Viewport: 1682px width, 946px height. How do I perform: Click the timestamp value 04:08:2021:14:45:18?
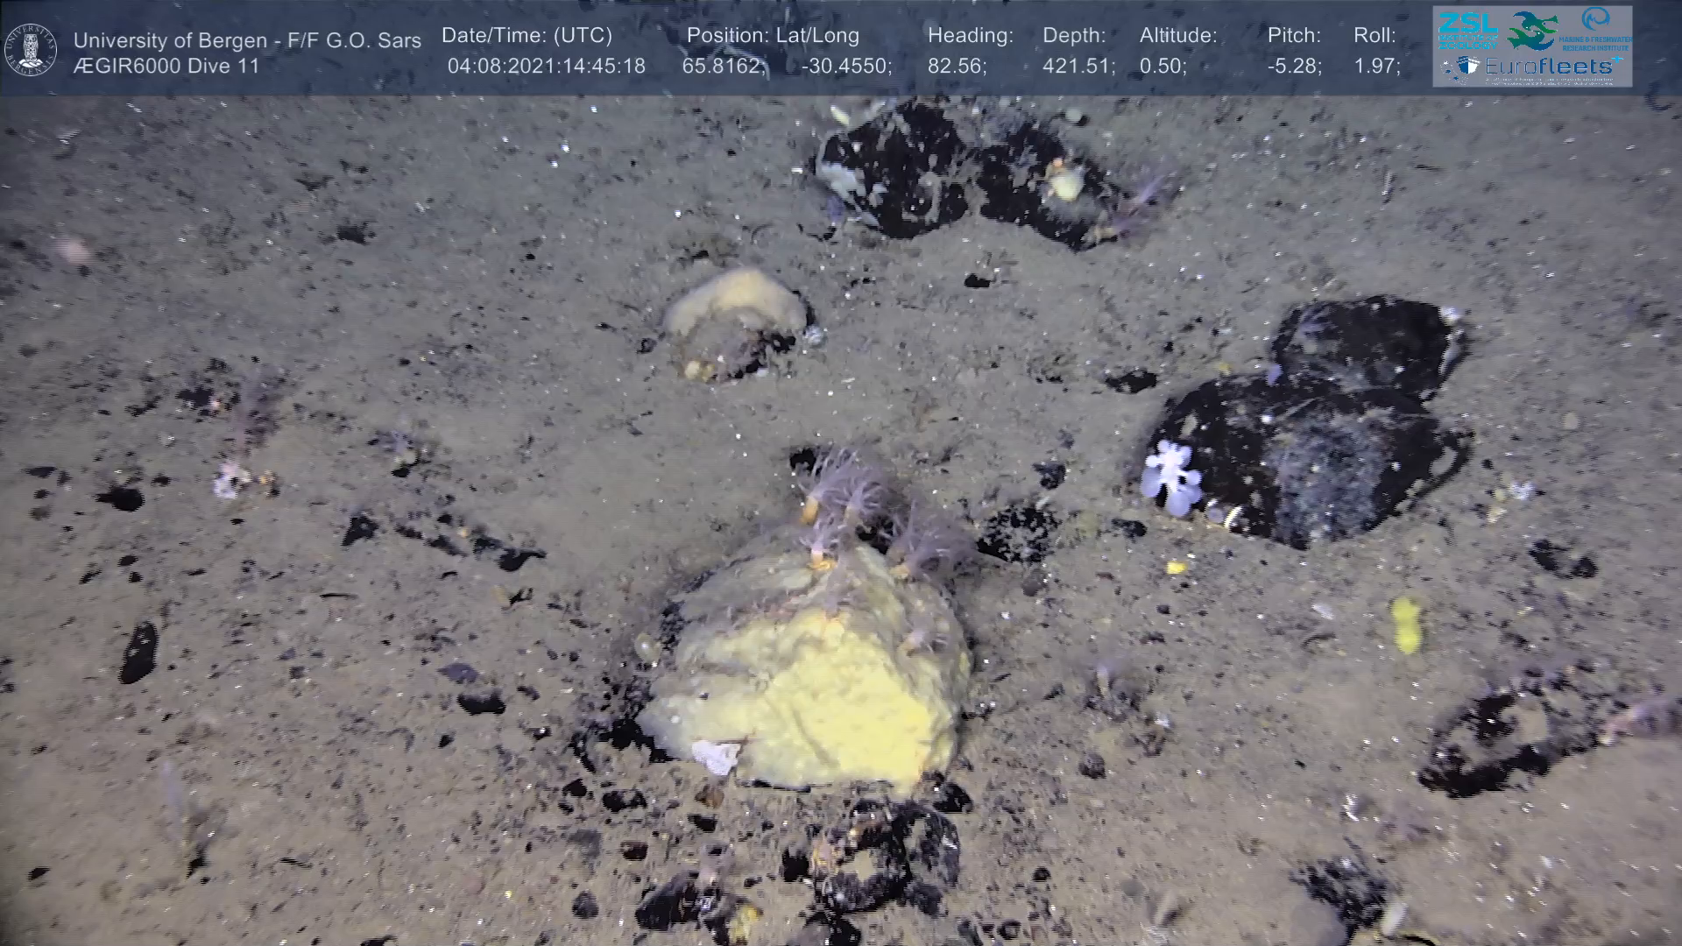coord(546,67)
